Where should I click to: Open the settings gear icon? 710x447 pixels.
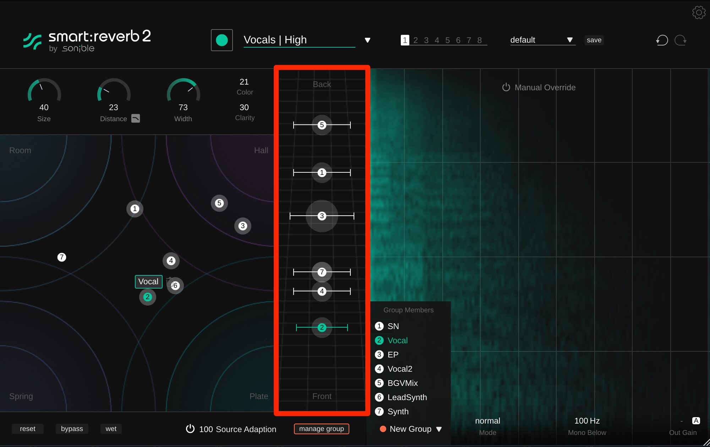tap(699, 12)
